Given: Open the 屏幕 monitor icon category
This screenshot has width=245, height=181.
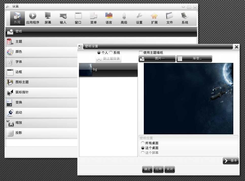Looking at the screenshot, I should pyautogui.click(x=48, y=18).
